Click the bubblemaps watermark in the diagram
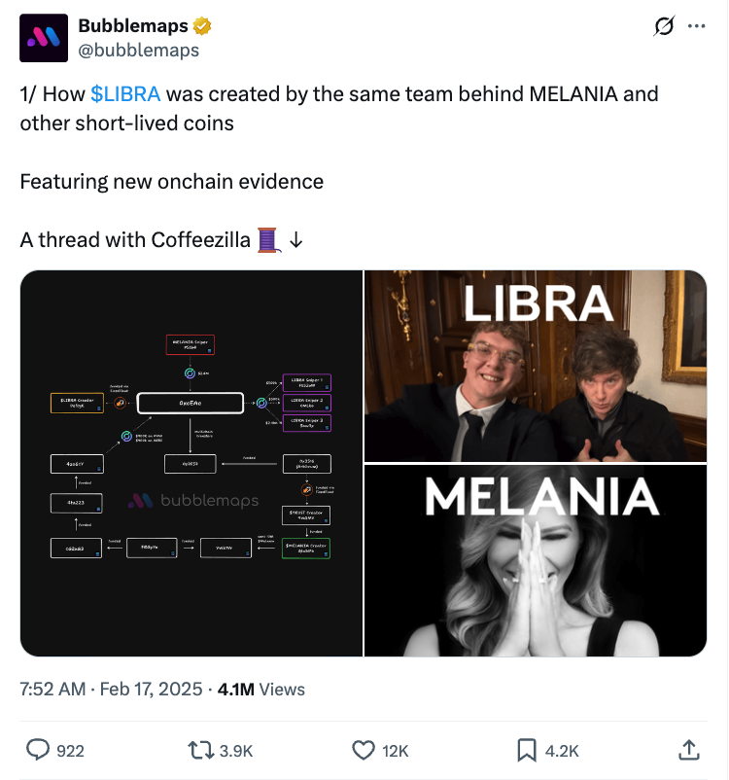 [194, 500]
